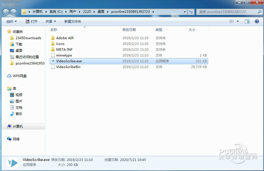264x171 pixels.
Task: Sort by 名称 column header
Action: (54, 30)
